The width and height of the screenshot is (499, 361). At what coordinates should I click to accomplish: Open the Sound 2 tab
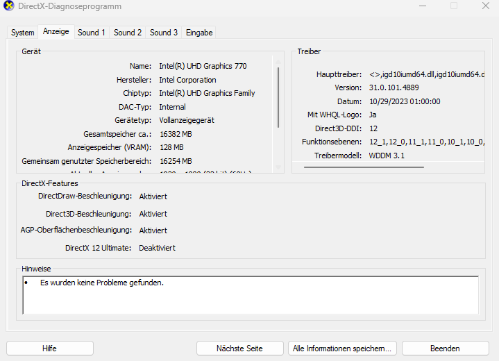[128, 33]
